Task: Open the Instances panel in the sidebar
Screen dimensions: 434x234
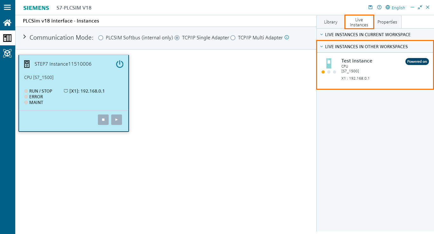Action: (8, 38)
